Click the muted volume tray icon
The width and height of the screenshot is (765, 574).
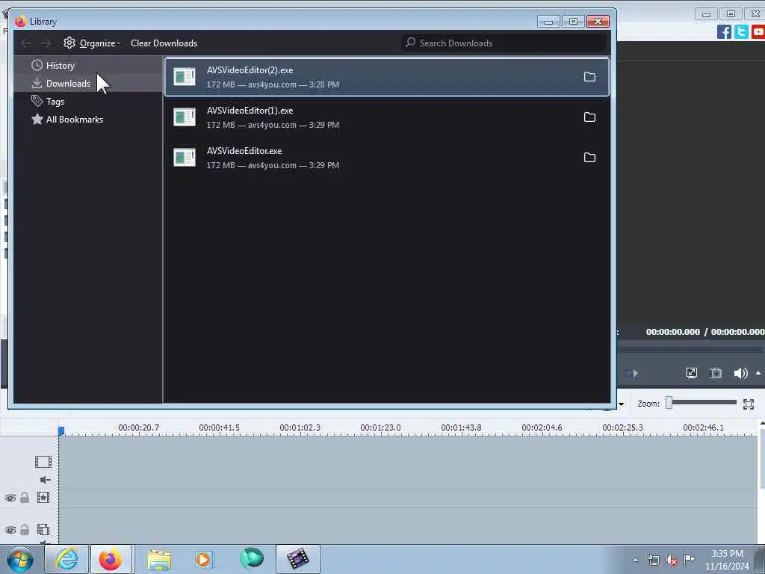(x=672, y=560)
